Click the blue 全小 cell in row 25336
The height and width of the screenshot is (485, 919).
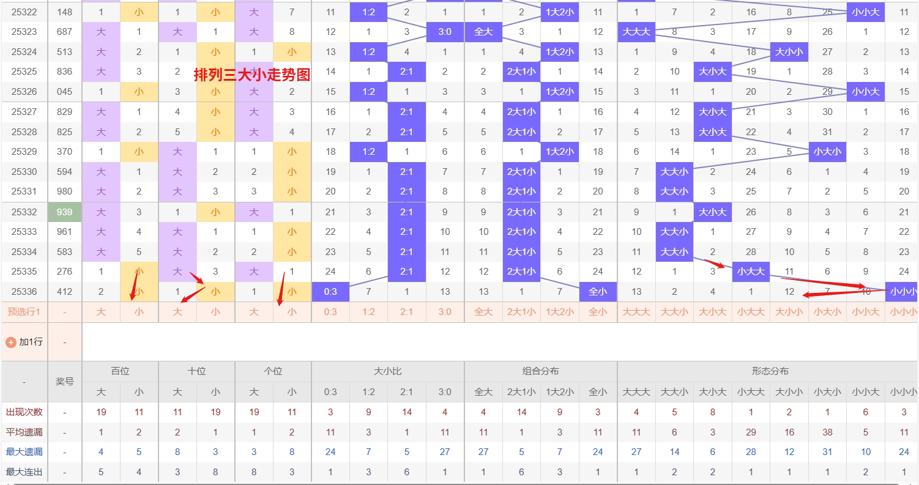(x=598, y=292)
